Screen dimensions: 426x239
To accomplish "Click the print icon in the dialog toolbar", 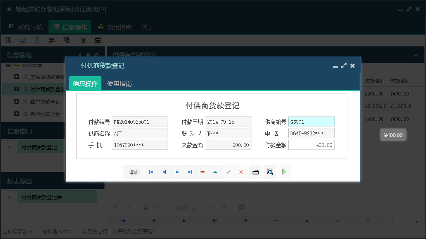I will coord(255,172).
